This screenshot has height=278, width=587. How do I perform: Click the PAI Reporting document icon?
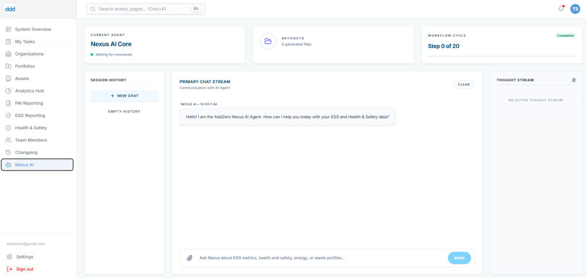coord(8,103)
